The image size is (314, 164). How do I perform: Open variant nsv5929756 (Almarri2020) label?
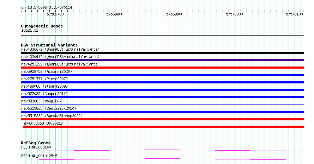[x=47, y=71]
